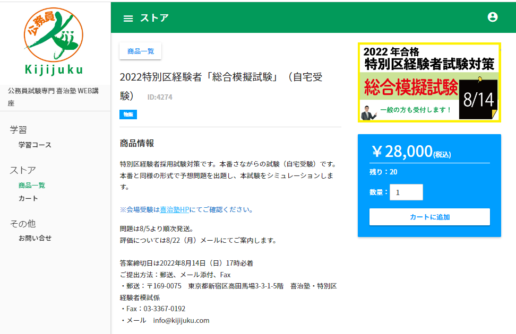Click the 物販 tag label

[x=128, y=115]
